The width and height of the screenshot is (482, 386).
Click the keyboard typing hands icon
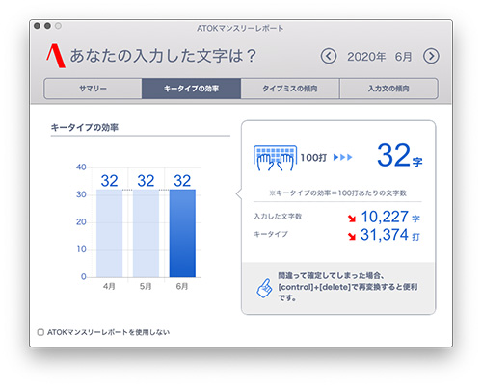[275, 158]
